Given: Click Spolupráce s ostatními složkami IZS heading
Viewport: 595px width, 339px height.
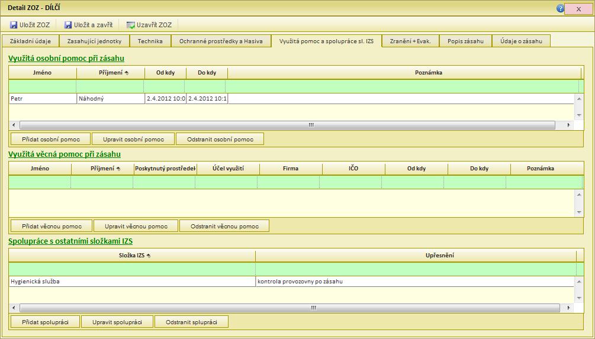Looking at the screenshot, I should point(70,241).
